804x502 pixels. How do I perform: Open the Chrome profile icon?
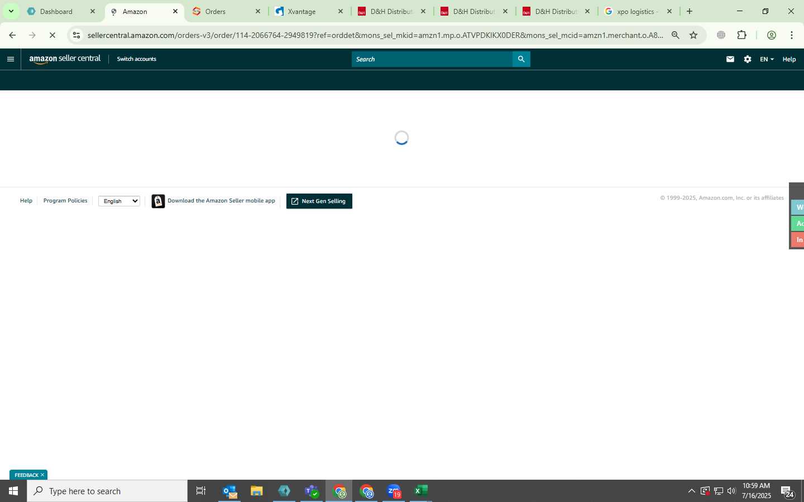pyautogui.click(x=772, y=35)
